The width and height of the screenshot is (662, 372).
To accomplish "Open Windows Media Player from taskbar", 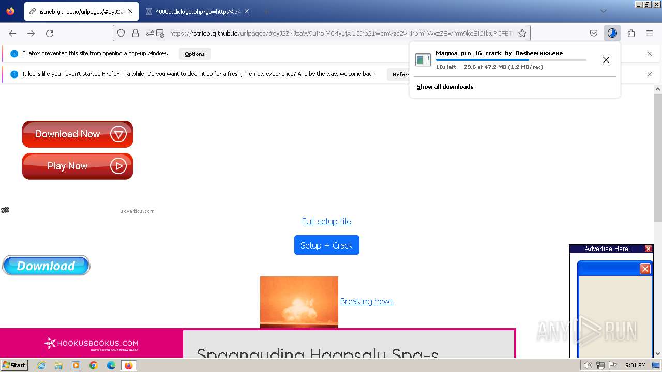I will pyautogui.click(x=76, y=365).
